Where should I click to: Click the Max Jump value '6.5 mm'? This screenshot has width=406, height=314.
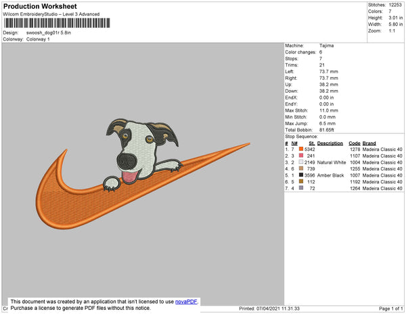click(x=328, y=123)
